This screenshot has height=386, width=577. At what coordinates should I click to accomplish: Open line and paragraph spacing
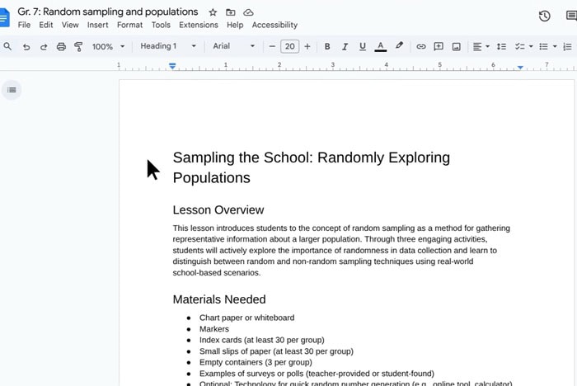coord(501,47)
